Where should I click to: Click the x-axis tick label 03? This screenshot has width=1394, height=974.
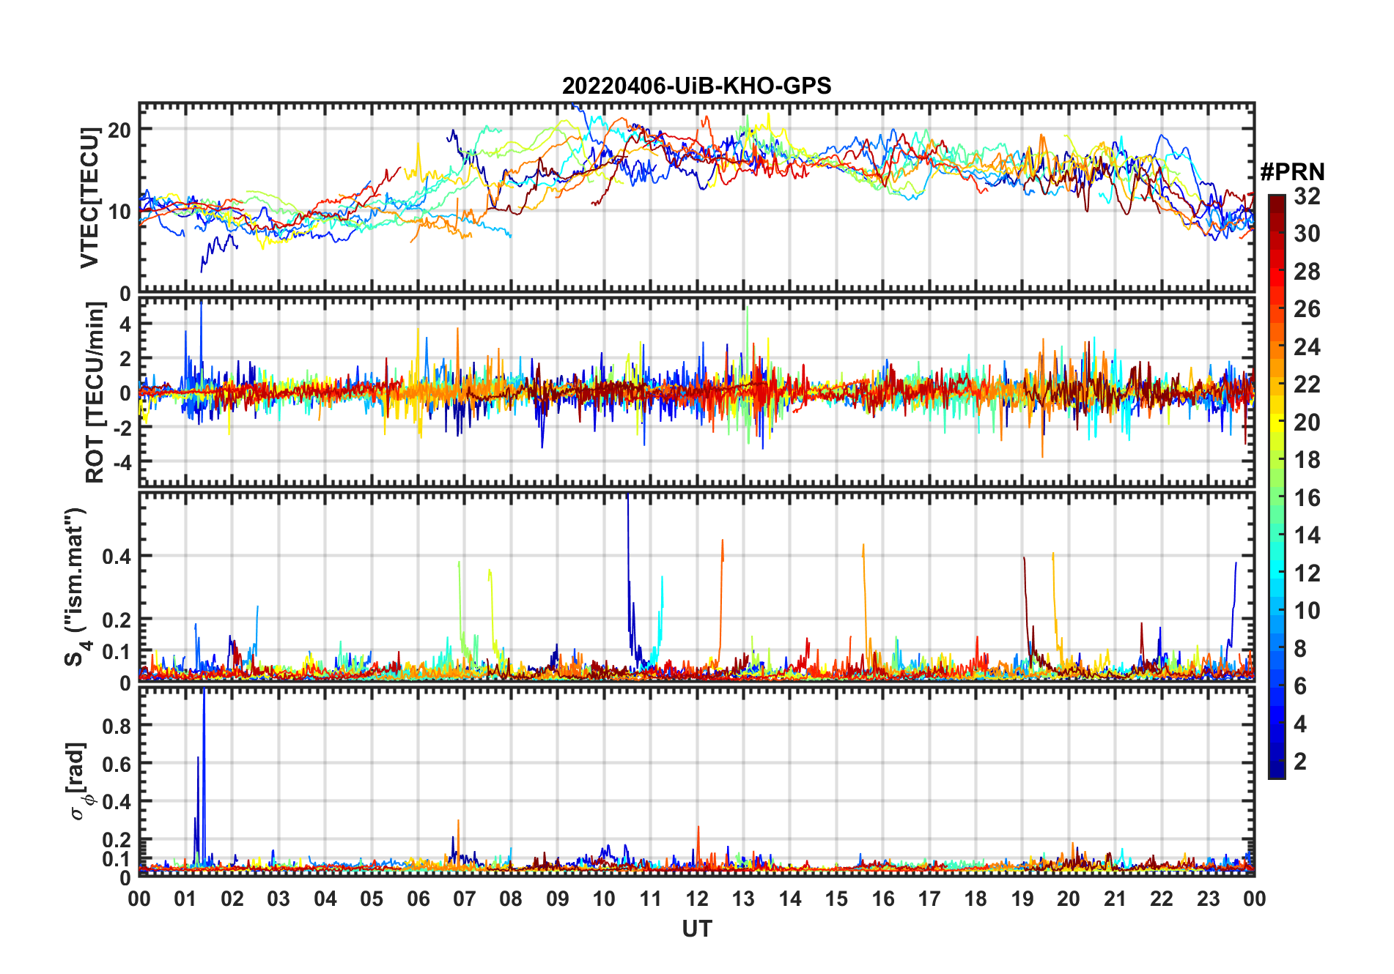[x=279, y=899]
